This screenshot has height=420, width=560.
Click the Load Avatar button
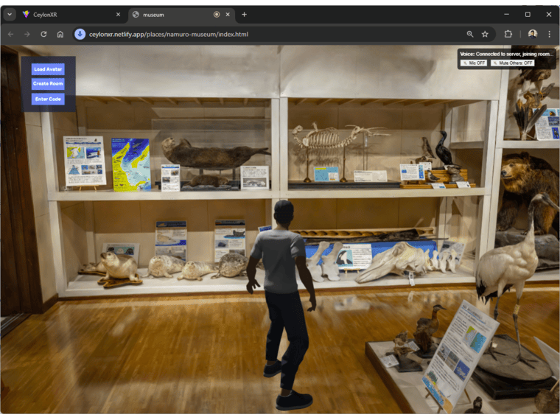pos(48,69)
